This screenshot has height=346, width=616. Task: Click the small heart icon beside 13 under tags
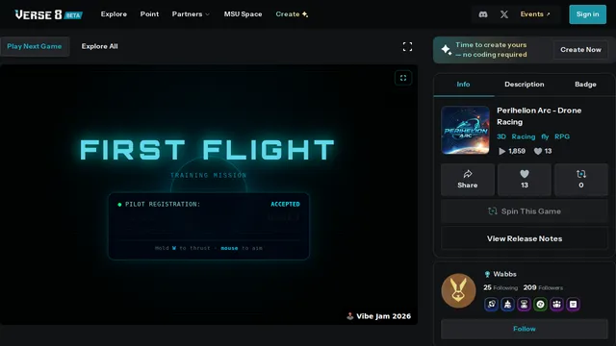coord(538,151)
